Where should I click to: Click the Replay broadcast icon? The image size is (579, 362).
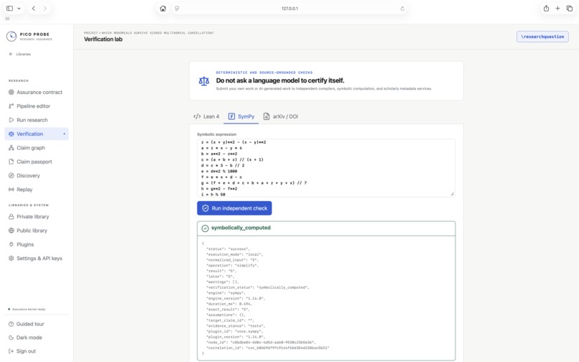tap(11, 190)
